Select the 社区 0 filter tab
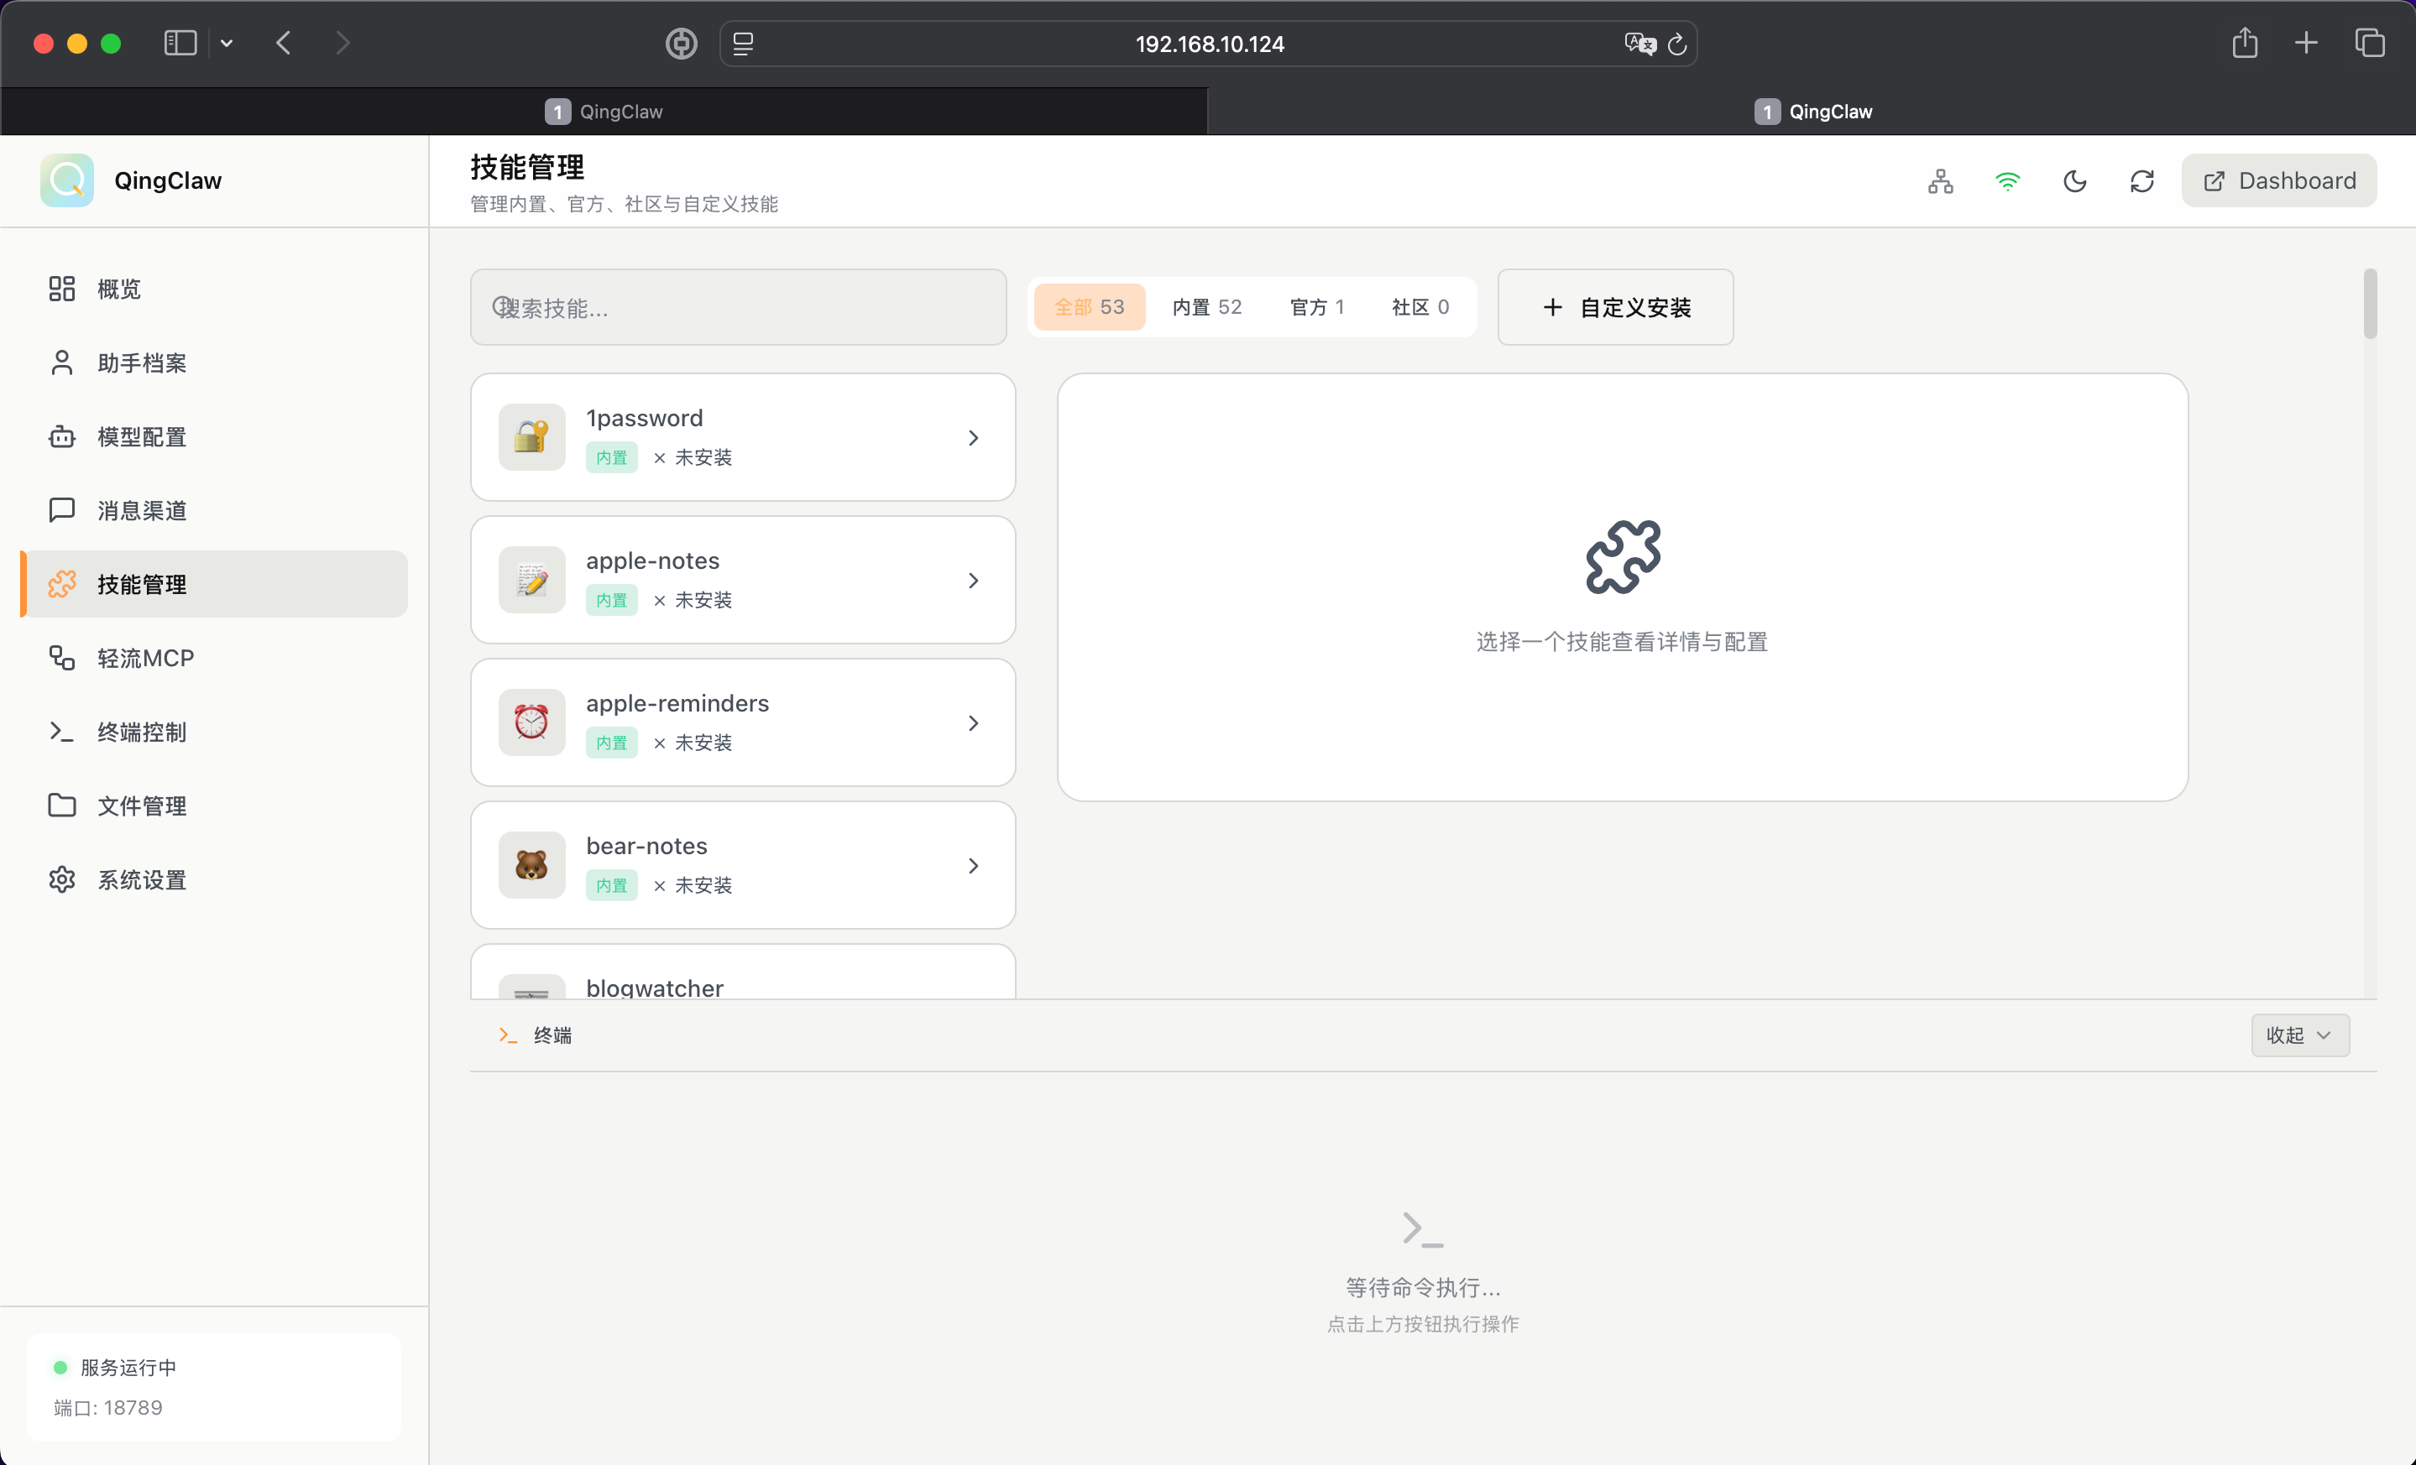Screen dimensions: 2416x1465 1420,307
